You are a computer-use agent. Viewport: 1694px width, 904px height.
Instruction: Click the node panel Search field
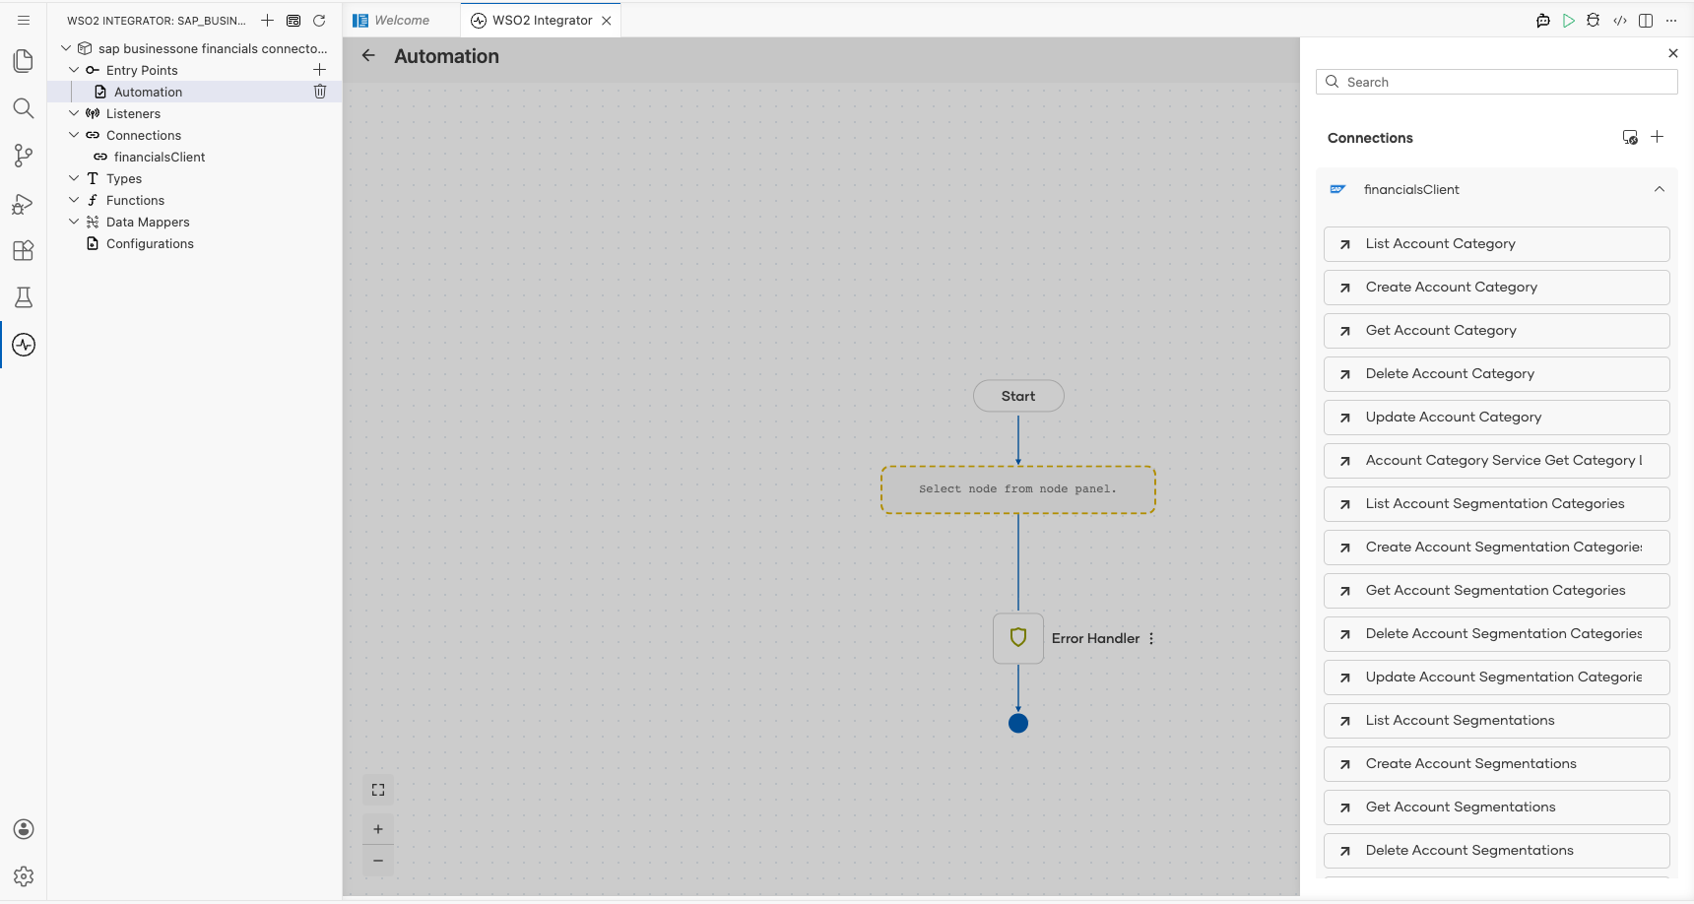[1496, 82]
